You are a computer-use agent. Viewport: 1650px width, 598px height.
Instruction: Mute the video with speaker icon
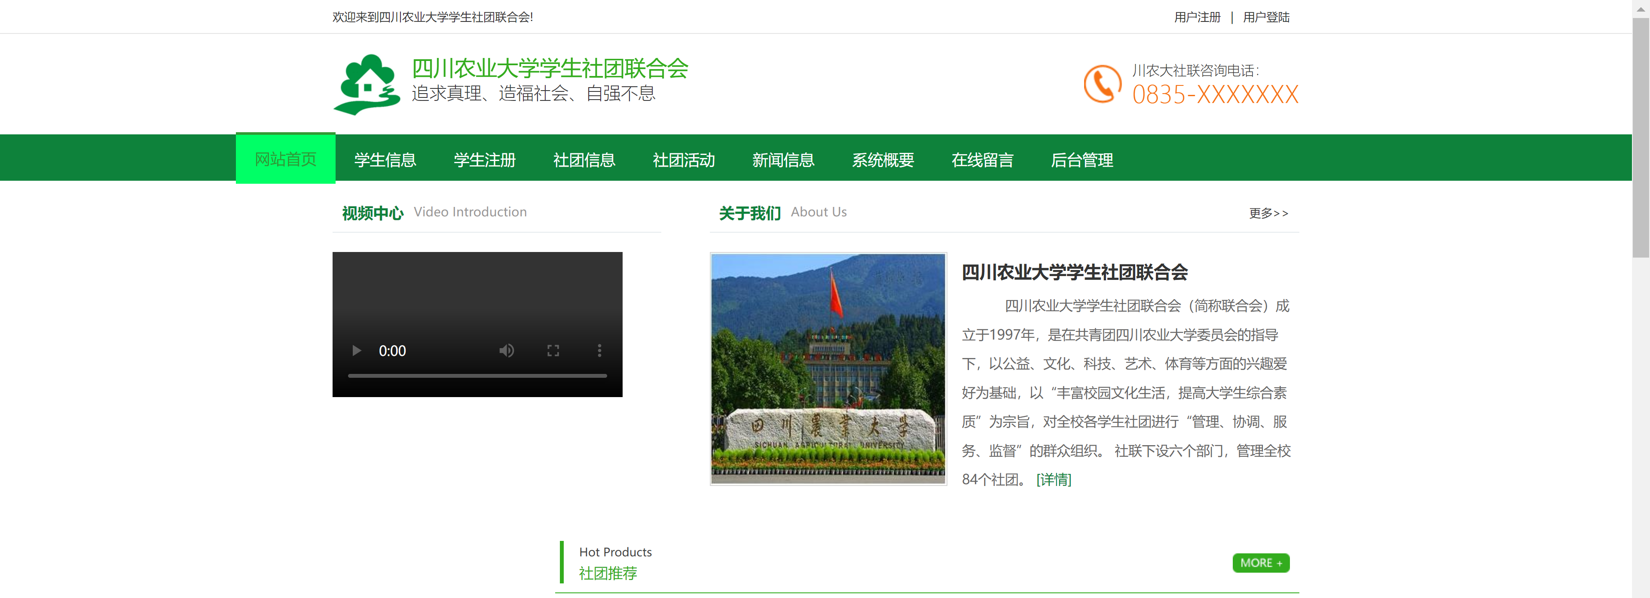pyautogui.click(x=506, y=350)
